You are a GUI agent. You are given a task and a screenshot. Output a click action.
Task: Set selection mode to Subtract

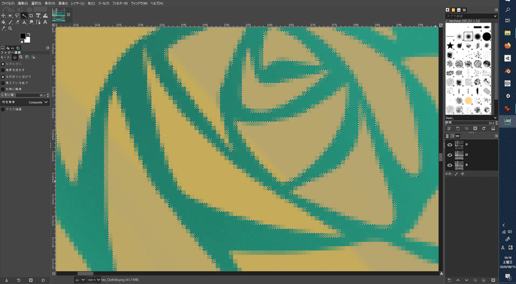27,57
